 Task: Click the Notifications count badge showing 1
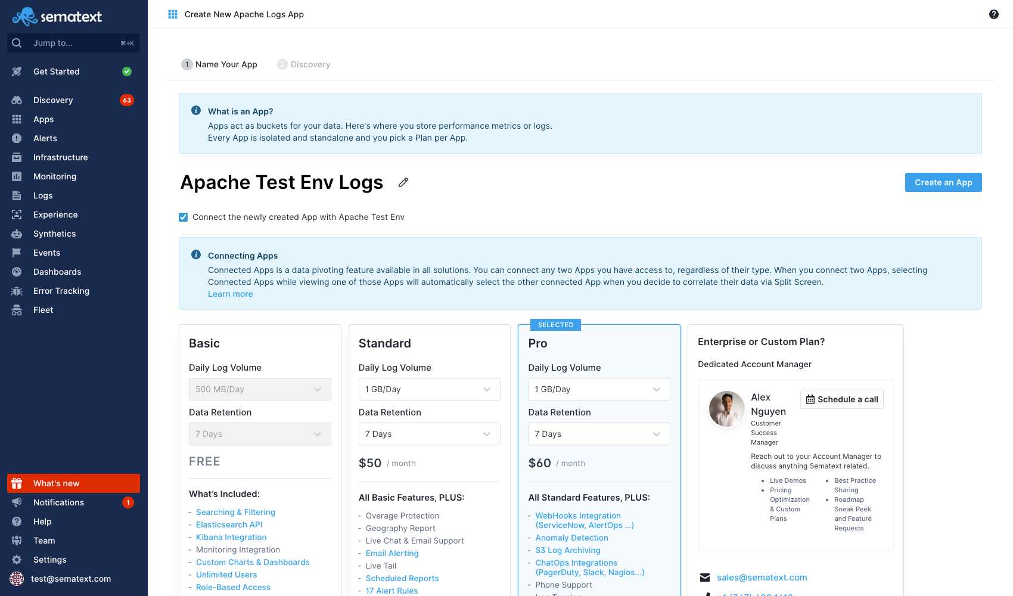tap(128, 502)
